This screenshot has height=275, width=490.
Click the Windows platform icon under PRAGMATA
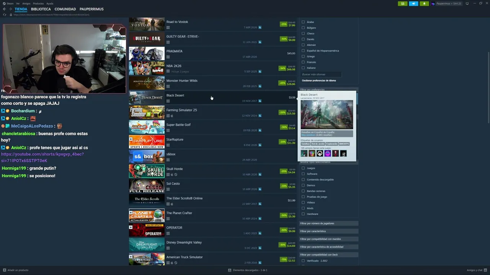[168, 57]
